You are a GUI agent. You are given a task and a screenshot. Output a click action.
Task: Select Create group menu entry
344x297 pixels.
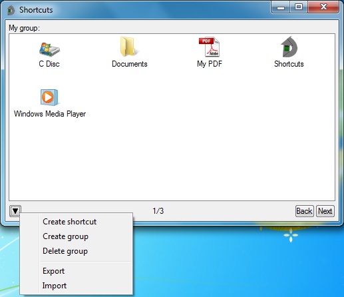click(77, 236)
